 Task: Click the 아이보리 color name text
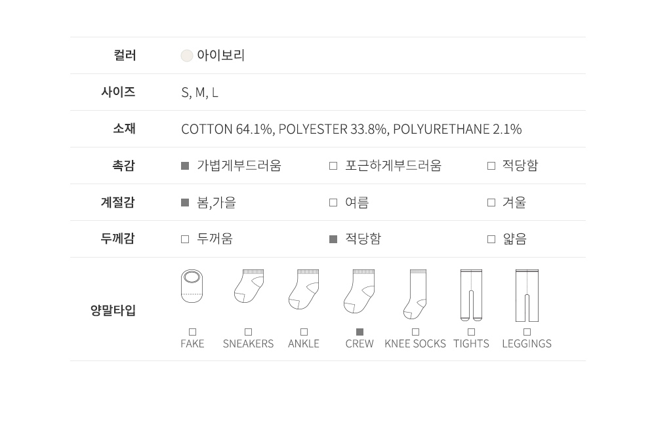click(221, 56)
